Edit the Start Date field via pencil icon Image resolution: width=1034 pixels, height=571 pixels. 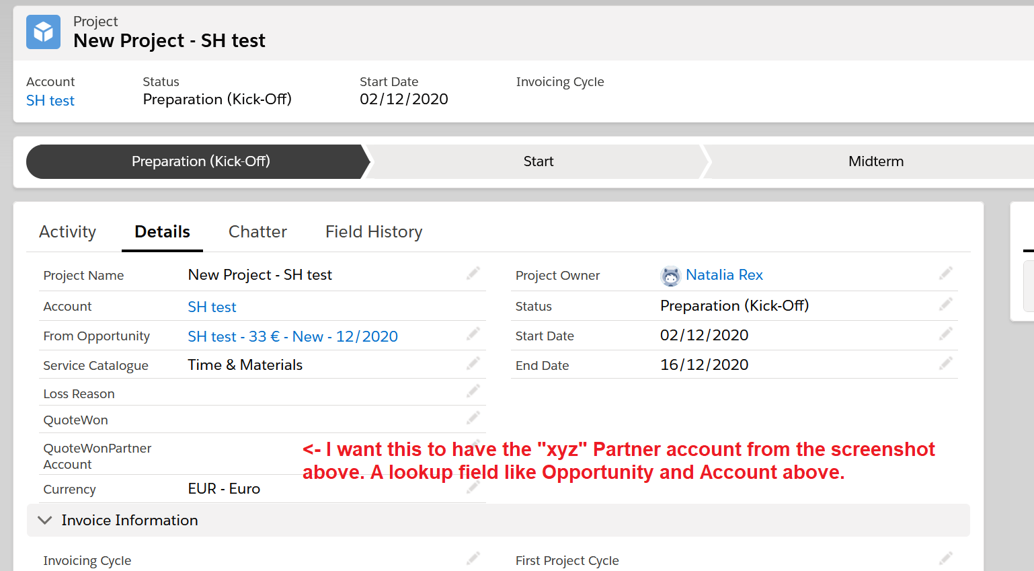(946, 334)
